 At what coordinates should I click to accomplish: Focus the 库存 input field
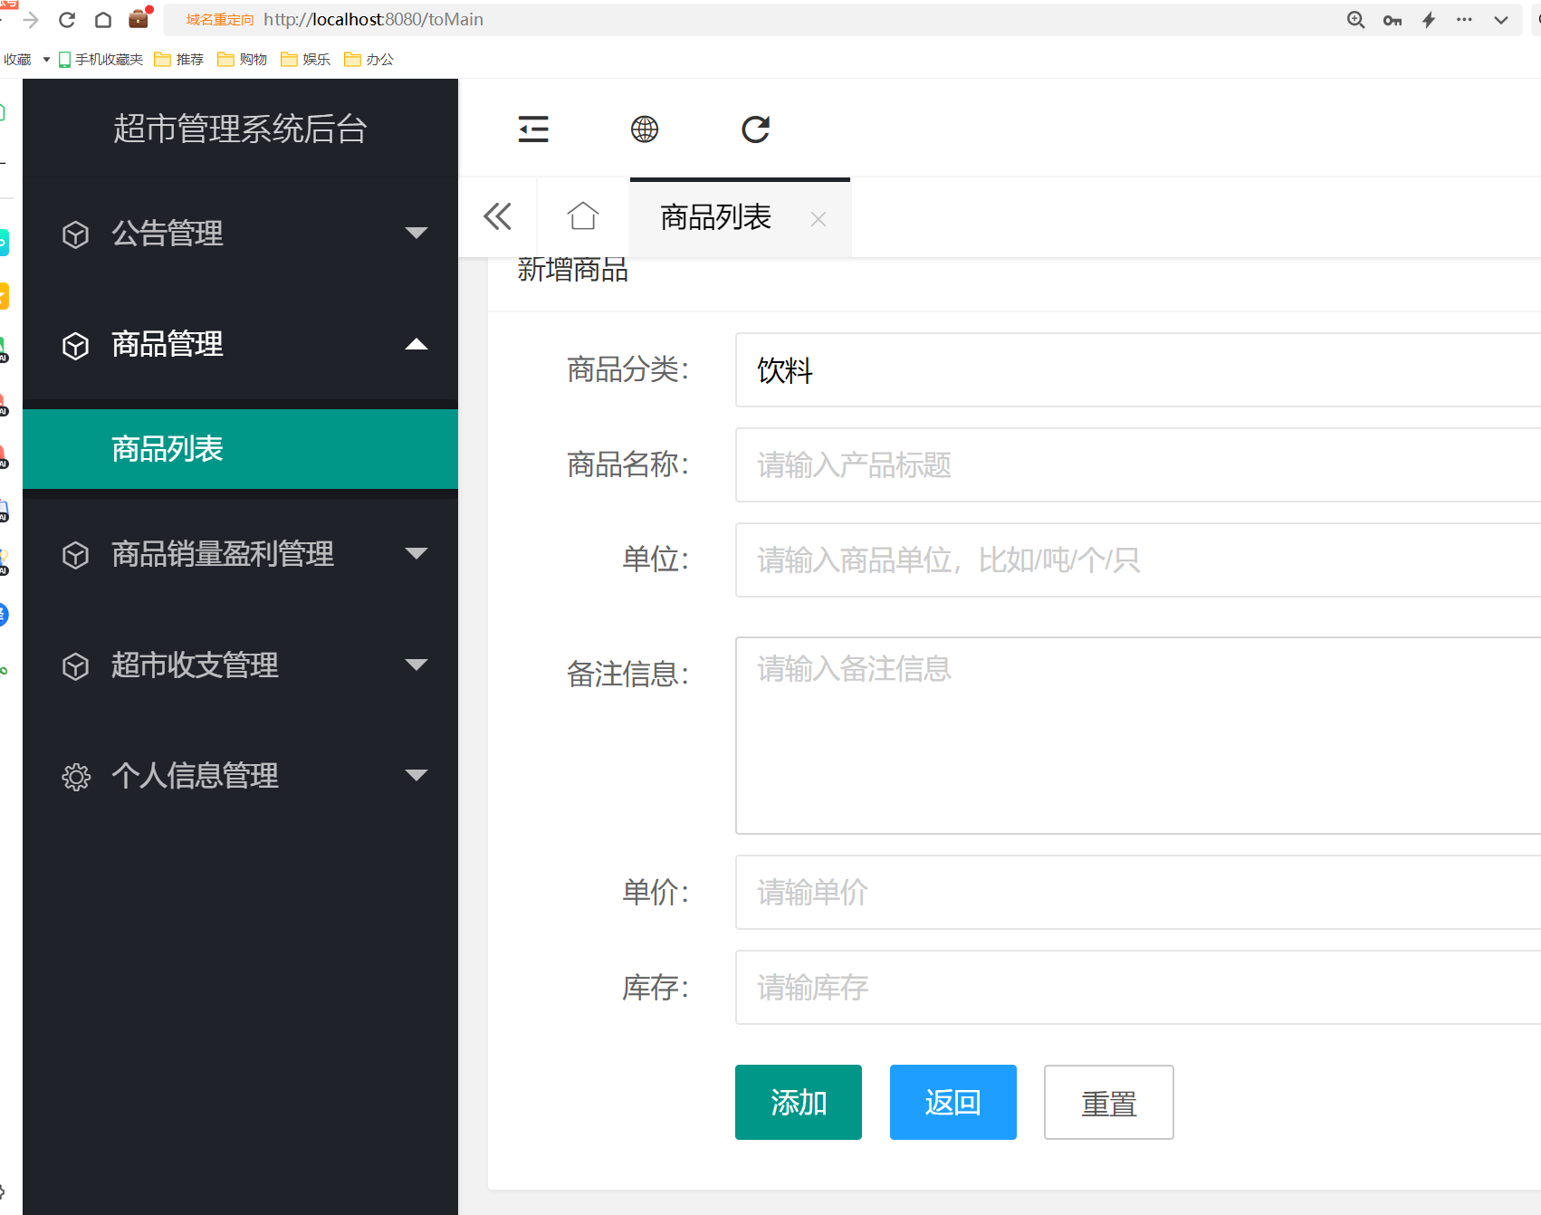1138,988
